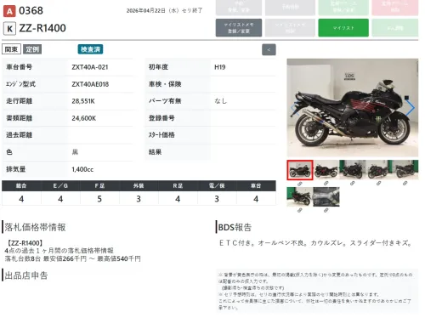Open link icon under fifth thumbnail

coord(405,184)
